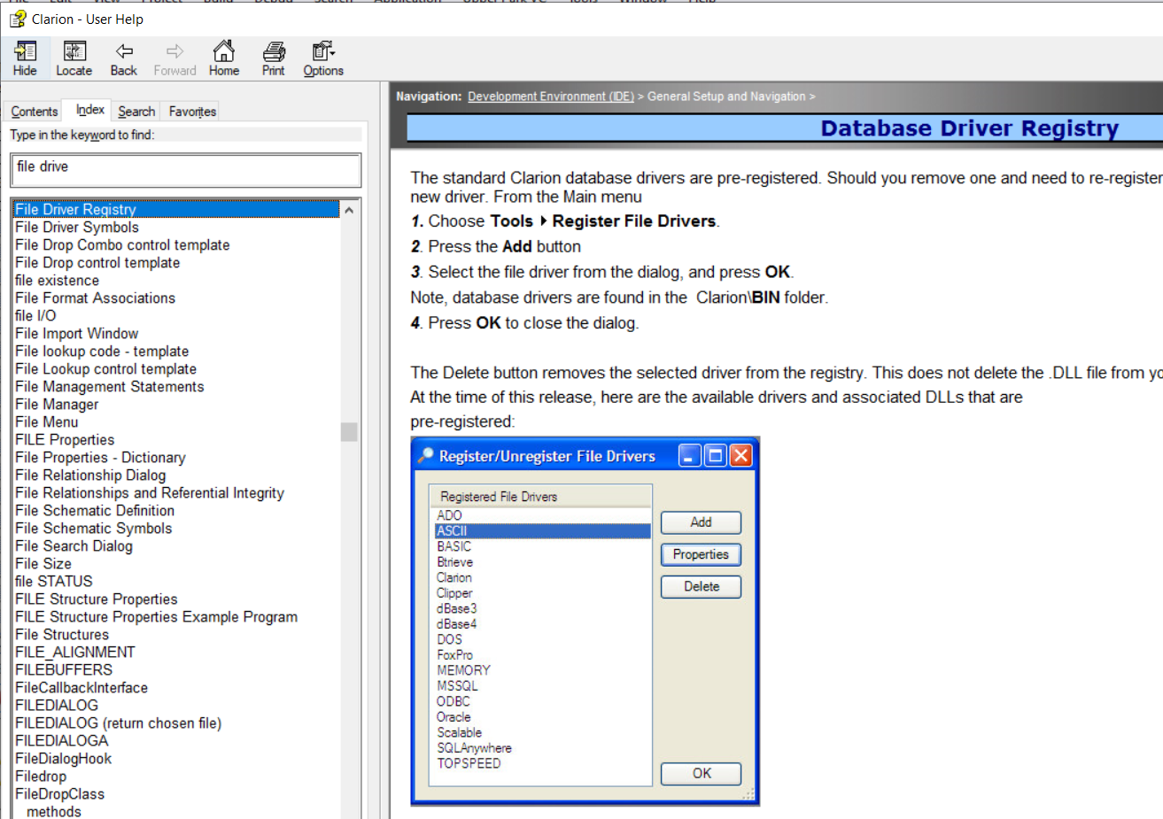Switch to the Contents tab

coord(35,112)
